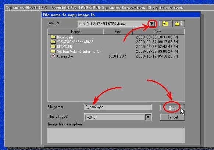This screenshot has height=150, width=214.
Task: Save the image file
Action: pos(172,108)
